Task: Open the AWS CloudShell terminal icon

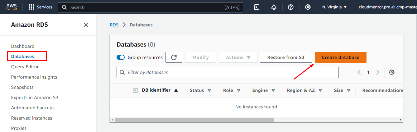Action: (257, 7)
